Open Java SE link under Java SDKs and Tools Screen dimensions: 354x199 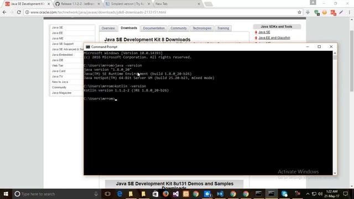264,32
